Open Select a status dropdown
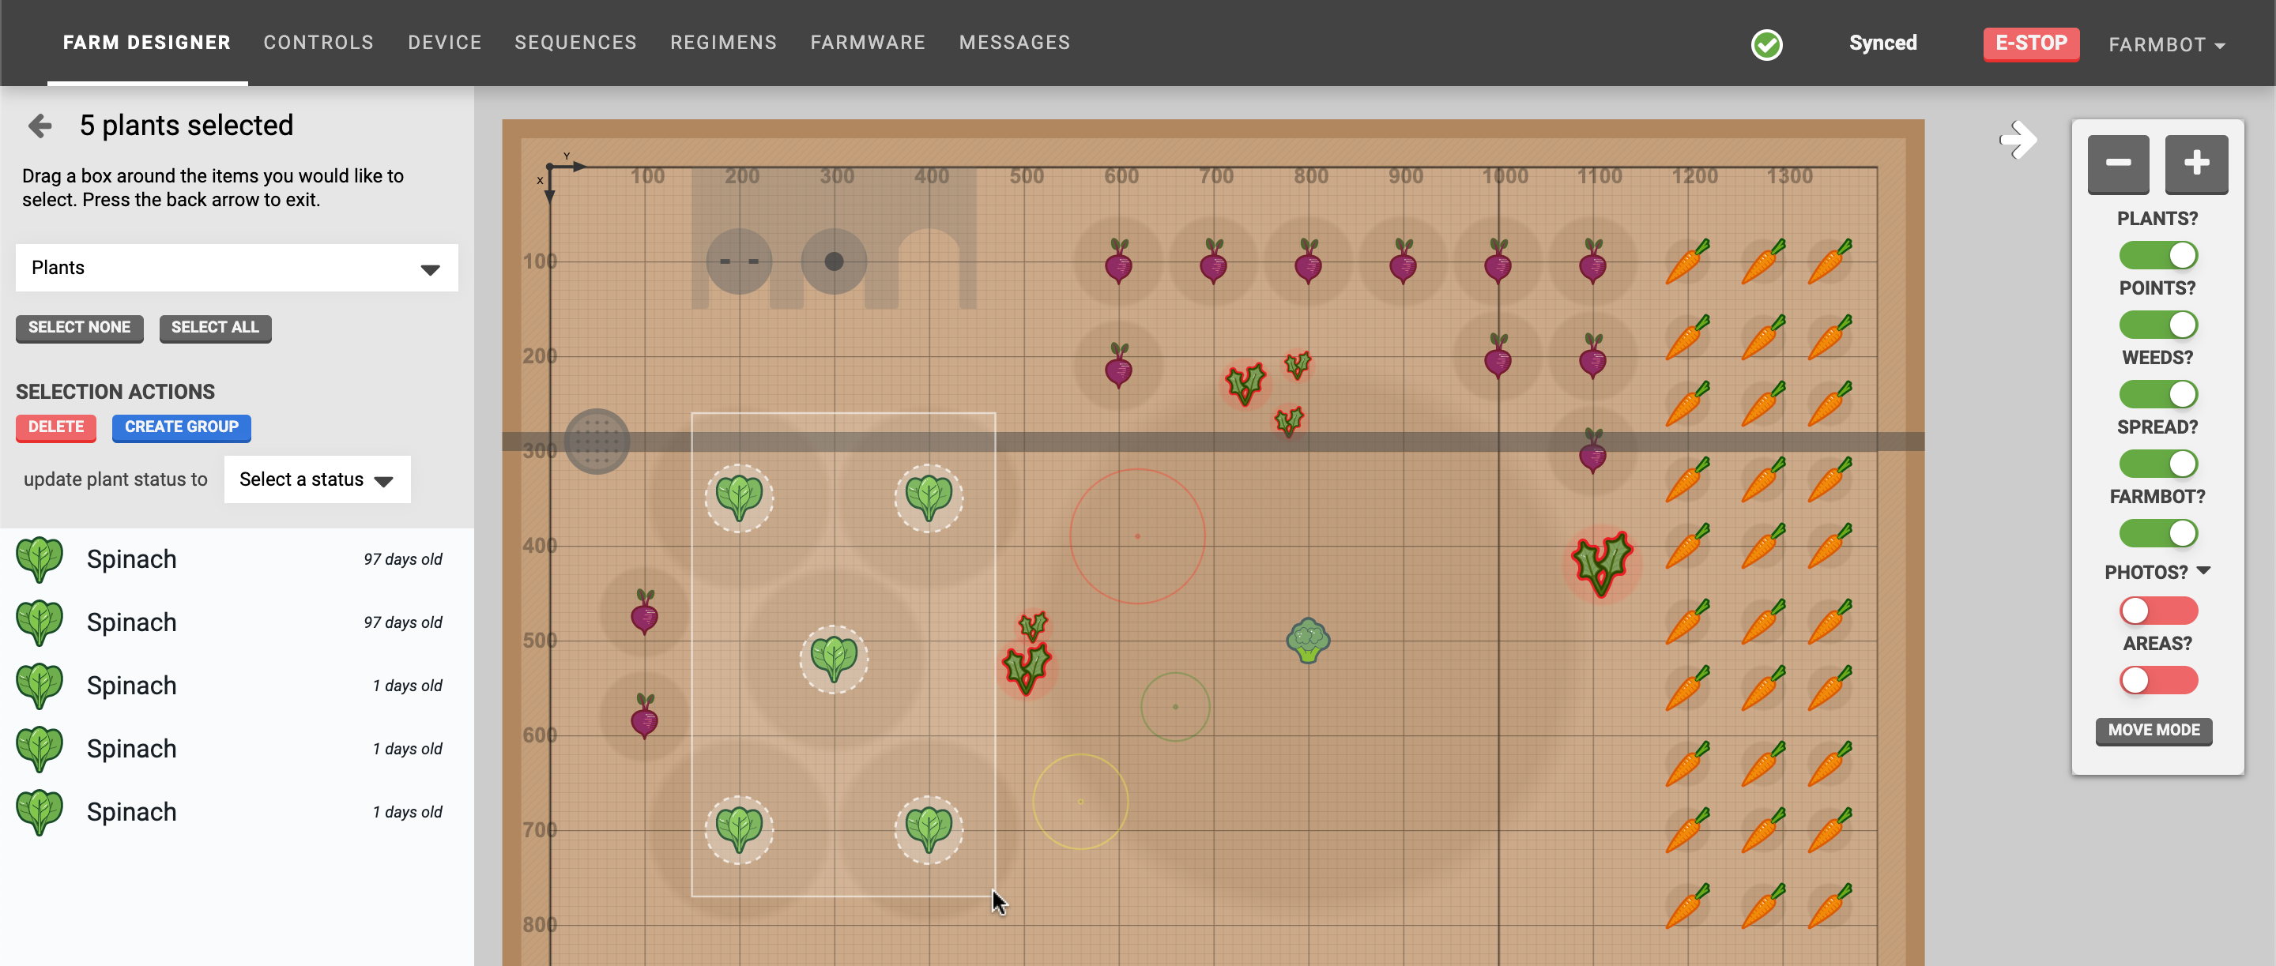2276x966 pixels. [x=312, y=477]
